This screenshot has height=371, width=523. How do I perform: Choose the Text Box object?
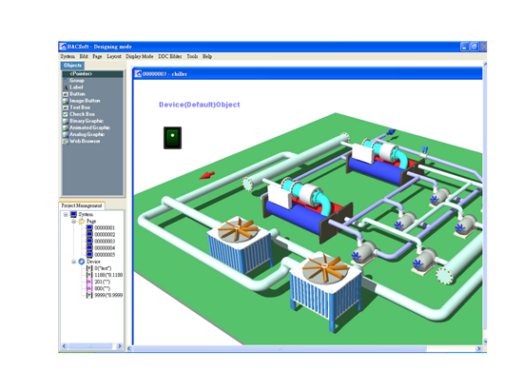coord(80,107)
